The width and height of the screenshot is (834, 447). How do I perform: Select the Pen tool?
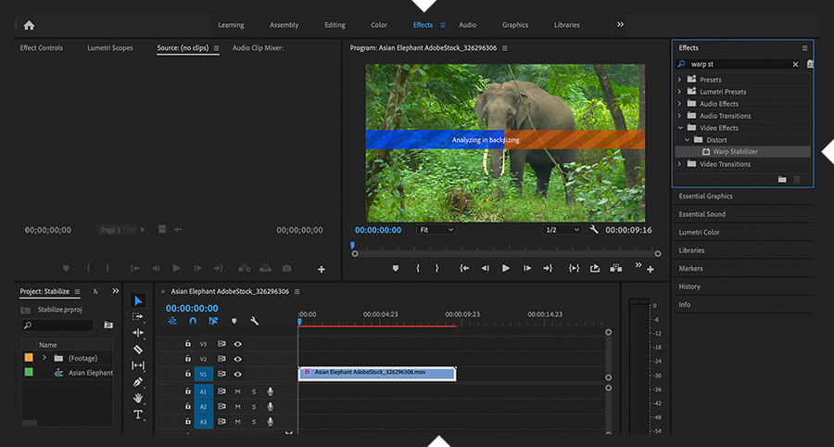pyautogui.click(x=138, y=381)
